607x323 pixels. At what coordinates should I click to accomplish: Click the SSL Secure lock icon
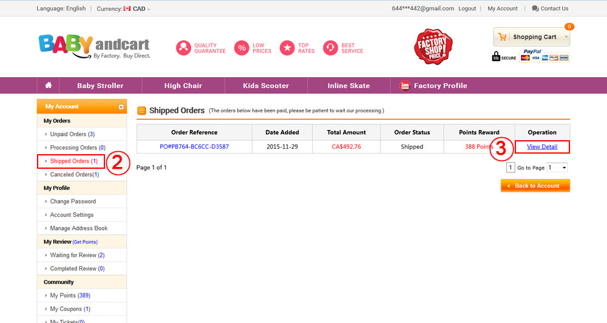coord(496,56)
